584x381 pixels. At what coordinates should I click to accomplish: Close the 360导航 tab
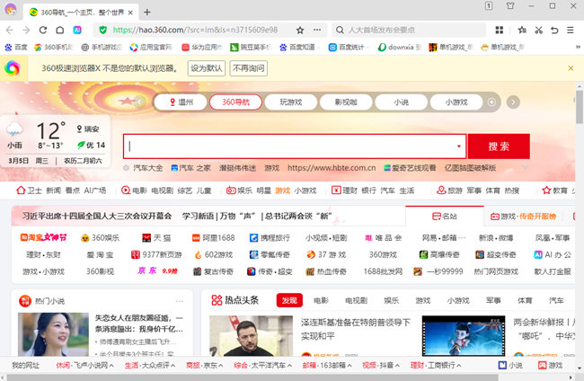click(x=130, y=13)
